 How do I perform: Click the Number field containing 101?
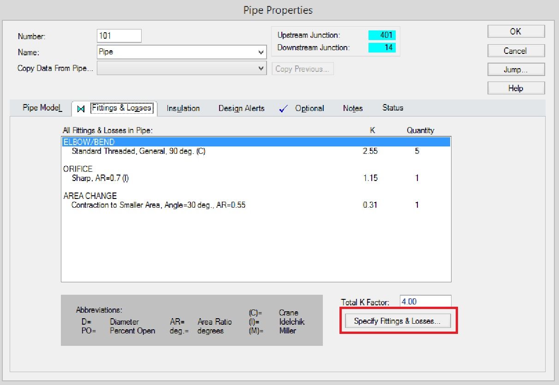(x=119, y=35)
